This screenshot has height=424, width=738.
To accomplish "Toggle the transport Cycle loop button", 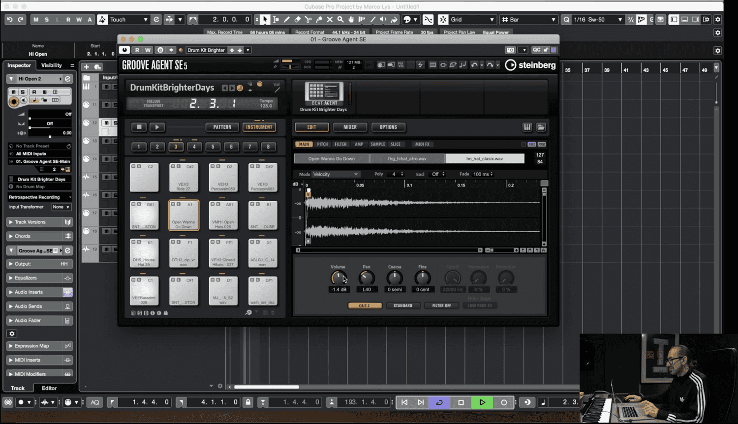I will coord(439,402).
